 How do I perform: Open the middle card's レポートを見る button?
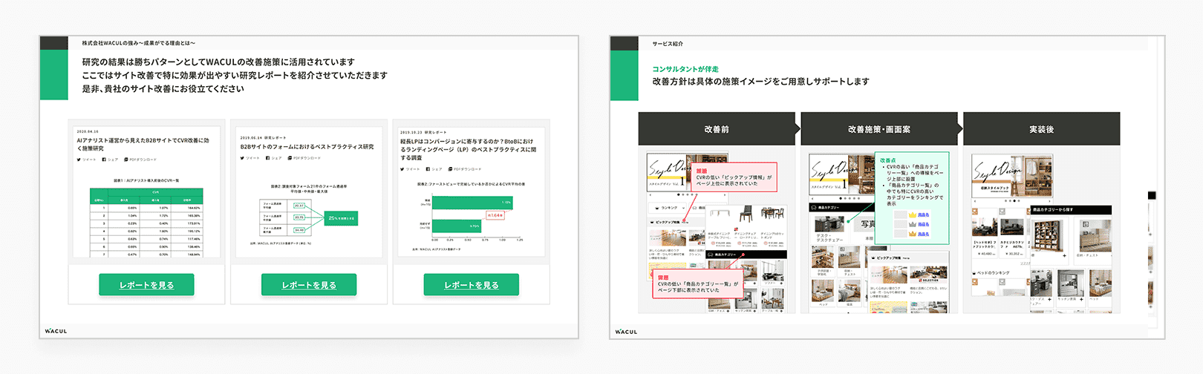pos(308,285)
